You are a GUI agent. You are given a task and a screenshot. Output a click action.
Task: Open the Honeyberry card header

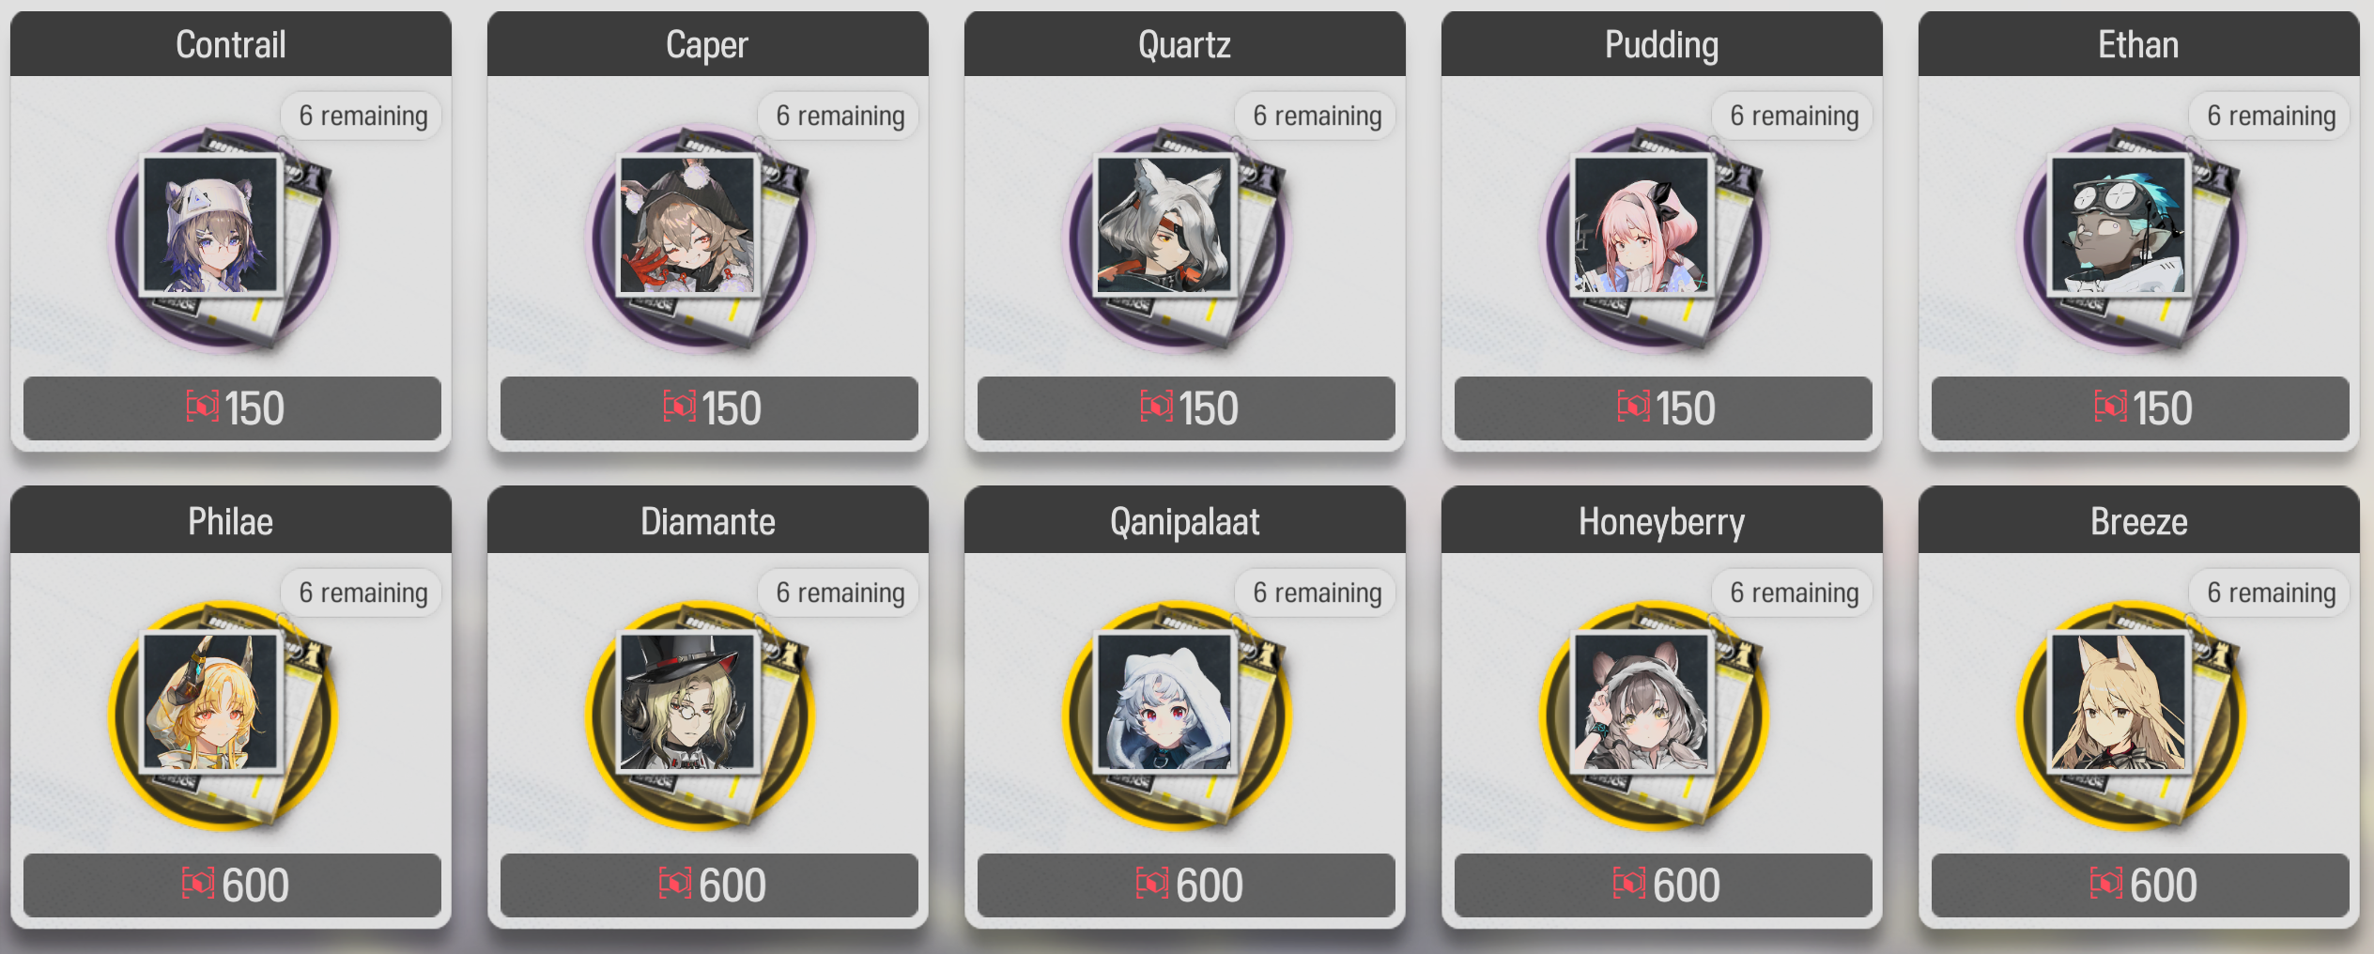[x=1662, y=520]
